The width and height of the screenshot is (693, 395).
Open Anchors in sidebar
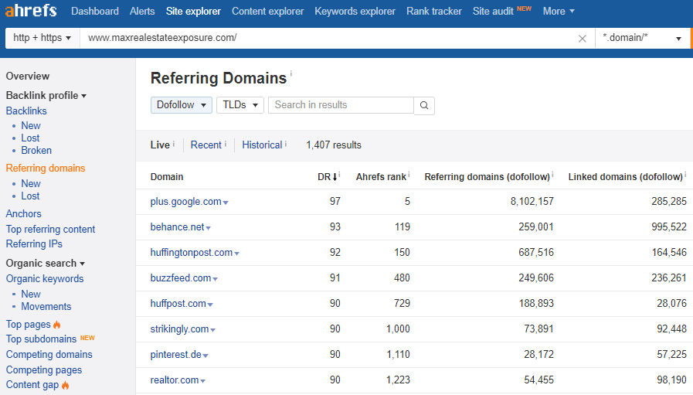(23, 213)
